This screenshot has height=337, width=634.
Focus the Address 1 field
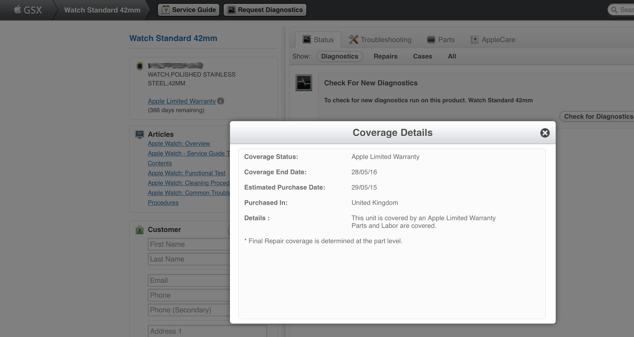(207, 331)
